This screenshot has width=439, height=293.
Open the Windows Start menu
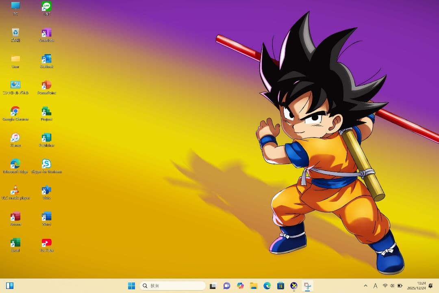pyautogui.click(x=131, y=286)
